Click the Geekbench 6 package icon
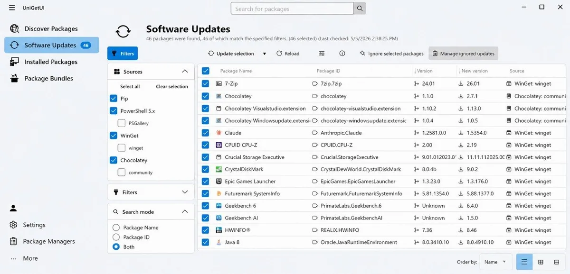This screenshot has width=570, height=274. pyautogui.click(x=219, y=206)
